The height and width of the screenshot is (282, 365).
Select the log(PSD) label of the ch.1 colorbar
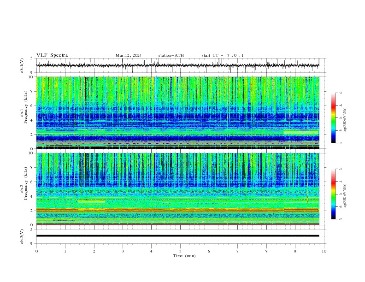click(x=345, y=120)
